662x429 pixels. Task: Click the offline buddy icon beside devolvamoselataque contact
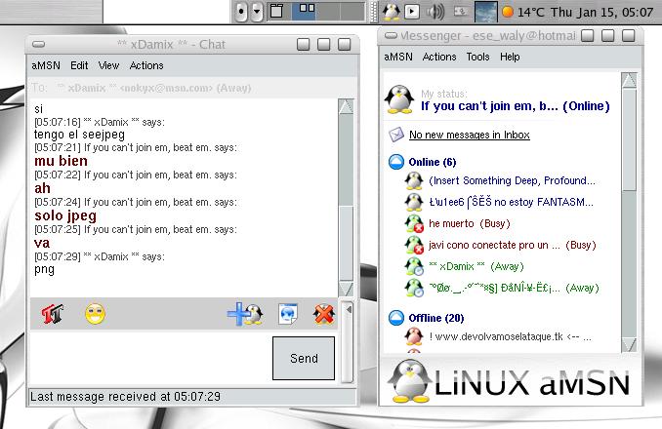(414, 336)
